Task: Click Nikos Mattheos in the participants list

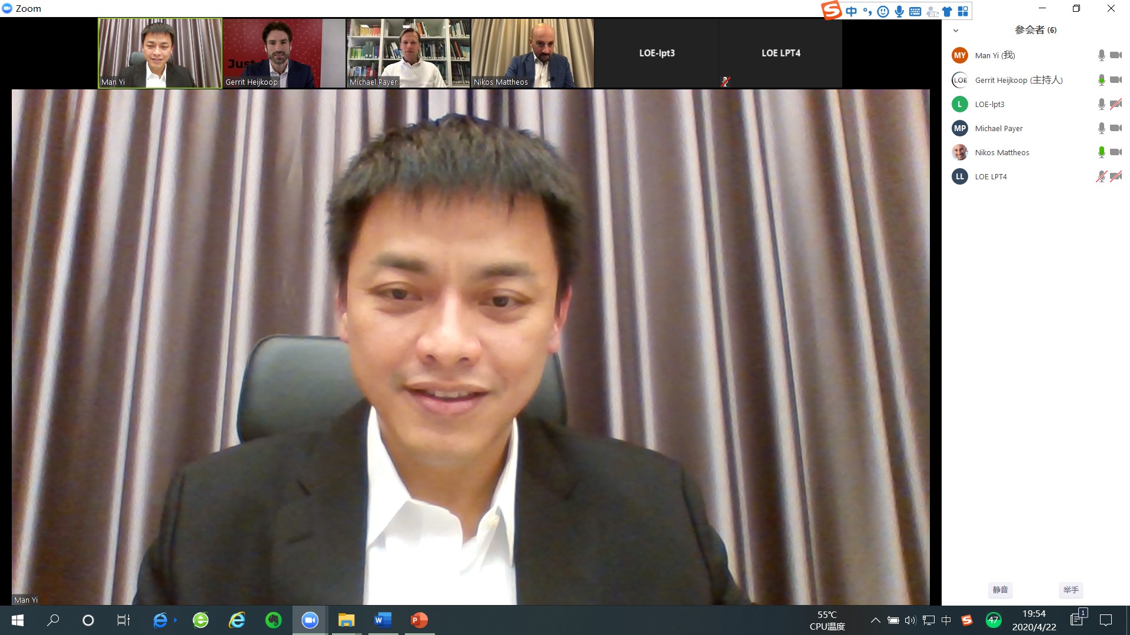Action: tap(1002, 152)
